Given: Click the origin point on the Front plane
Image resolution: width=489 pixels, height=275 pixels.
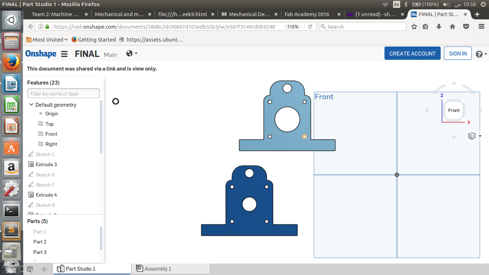Looking at the screenshot, I should tap(397, 175).
